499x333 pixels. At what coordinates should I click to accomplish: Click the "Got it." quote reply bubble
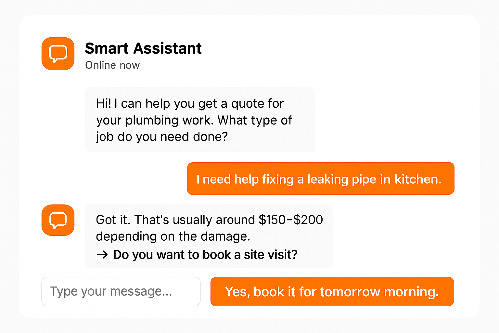pos(209,236)
